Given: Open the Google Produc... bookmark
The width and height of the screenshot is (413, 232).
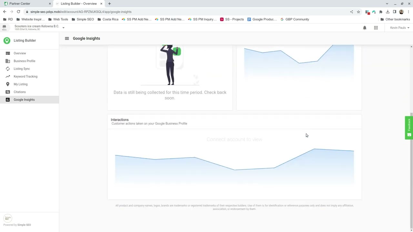Looking at the screenshot, I should (x=262, y=19).
